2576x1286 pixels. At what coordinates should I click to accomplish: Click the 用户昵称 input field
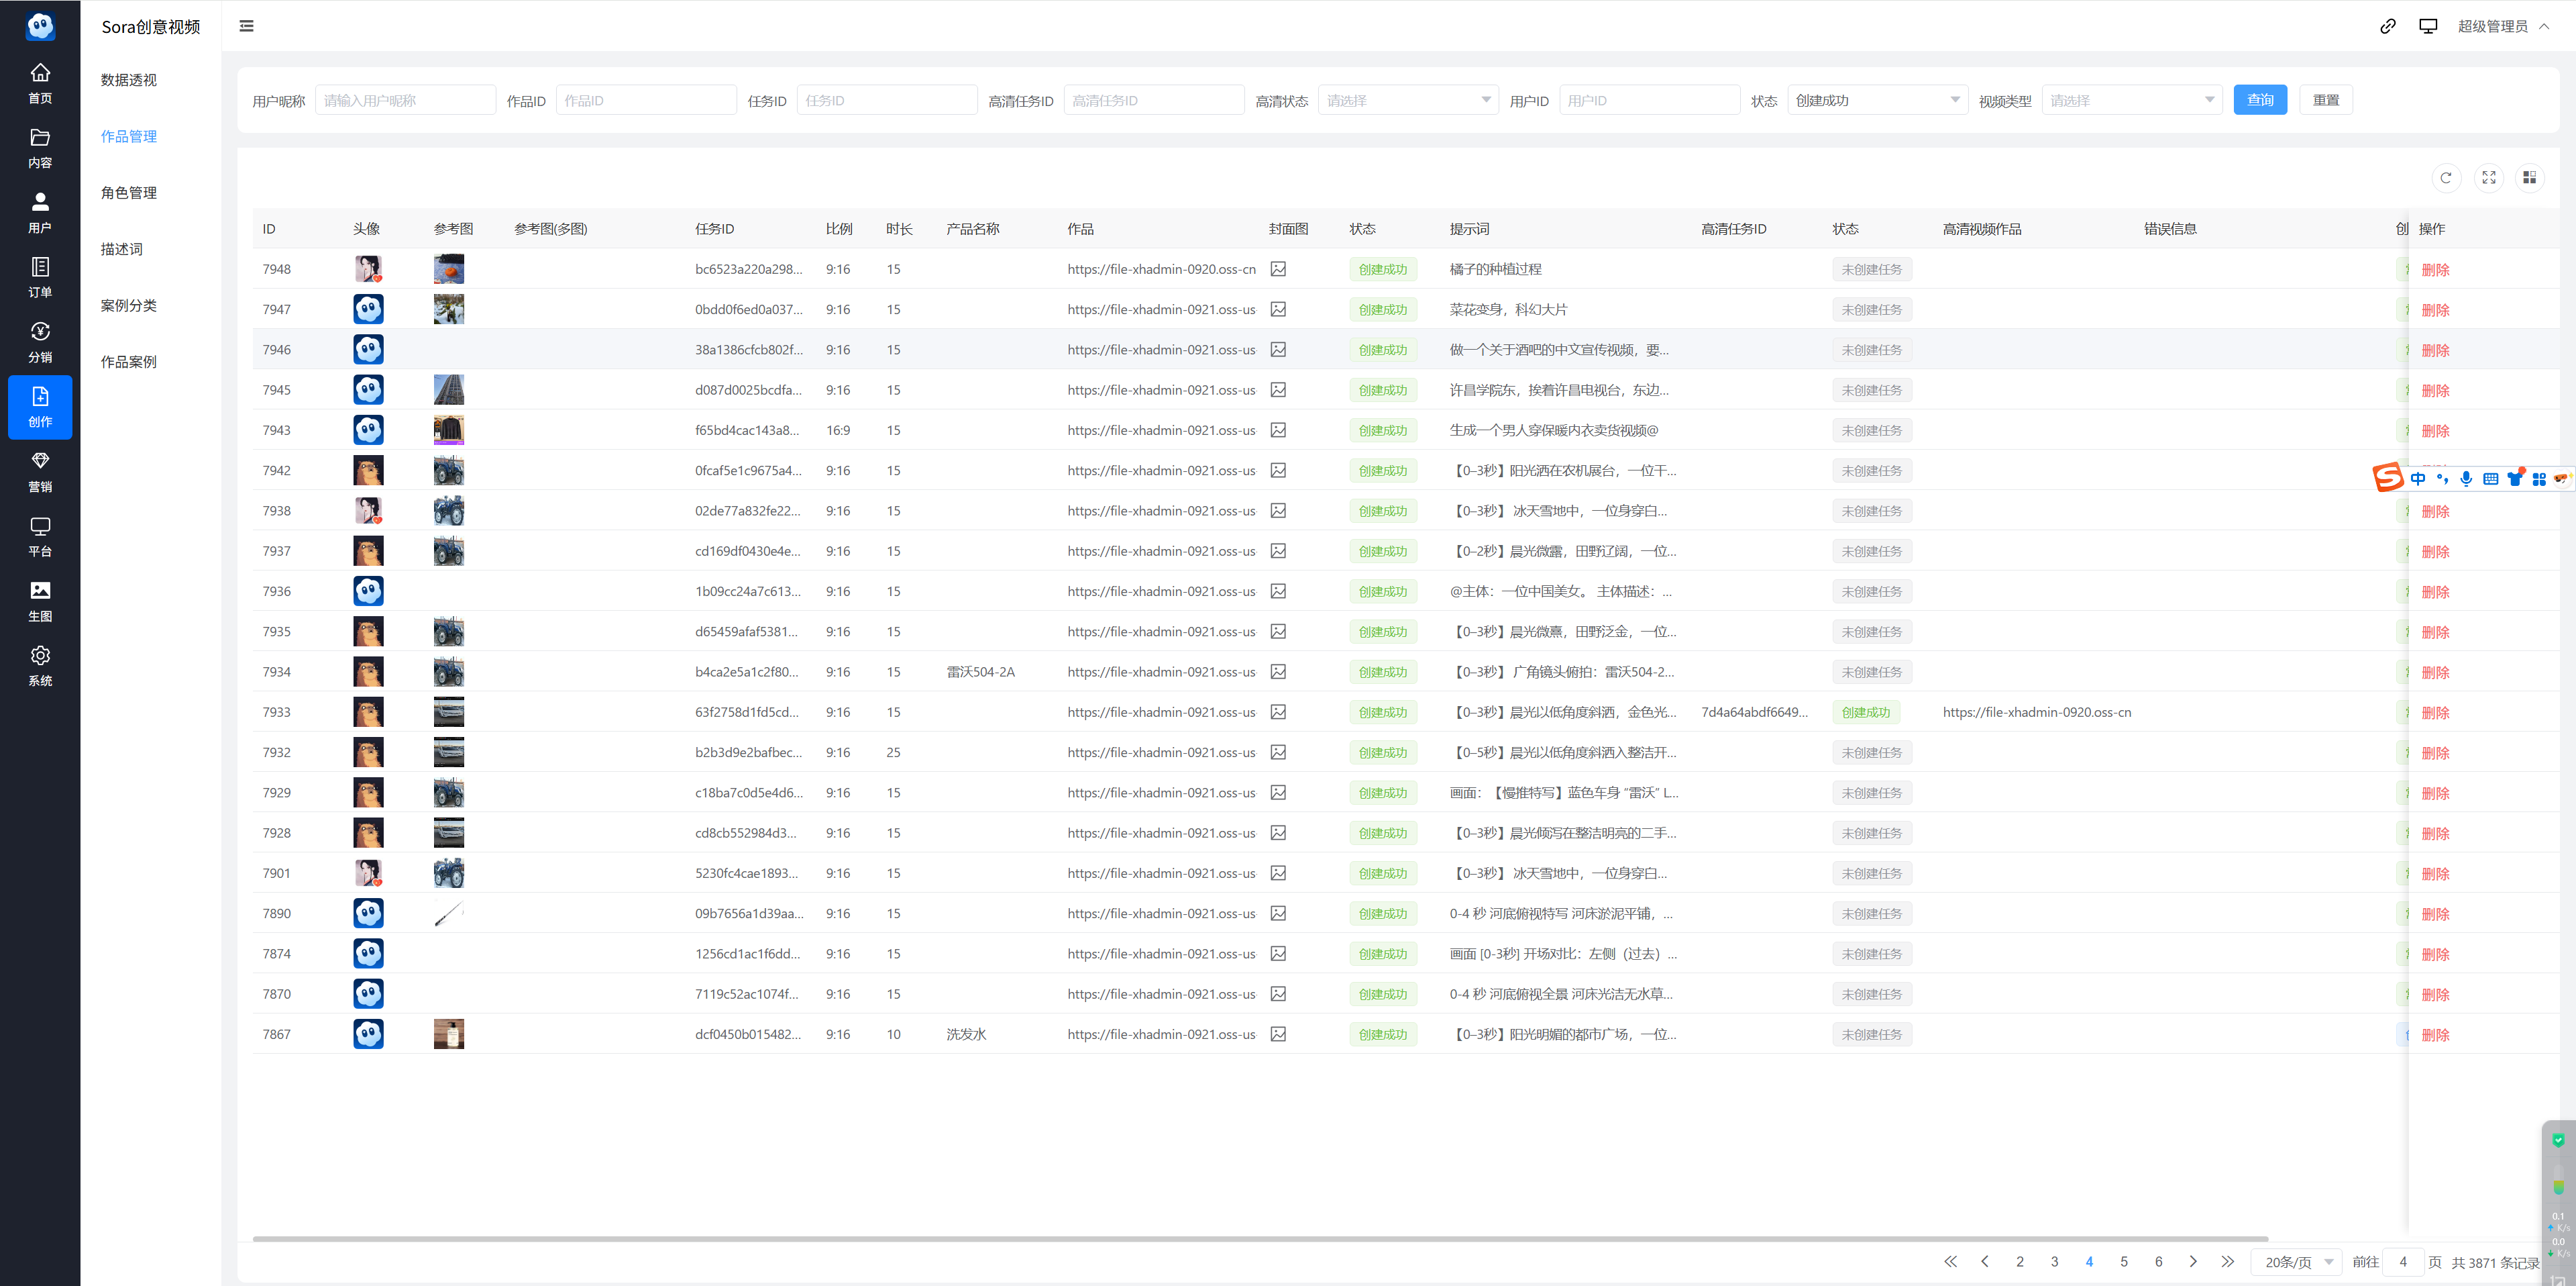(x=405, y=100)
